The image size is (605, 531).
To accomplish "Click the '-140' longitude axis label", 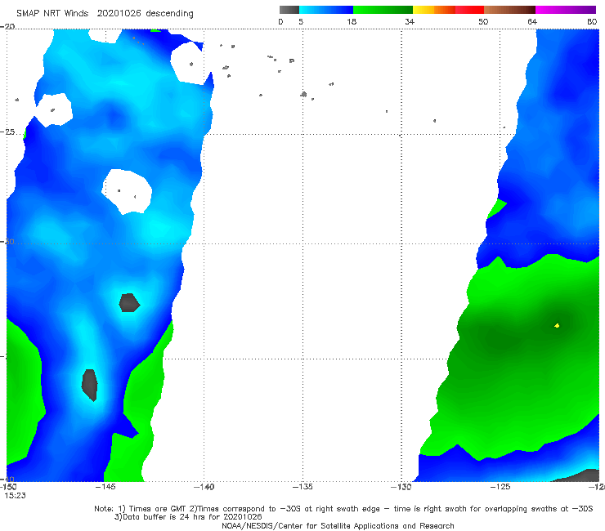I will tap(204, 487).
